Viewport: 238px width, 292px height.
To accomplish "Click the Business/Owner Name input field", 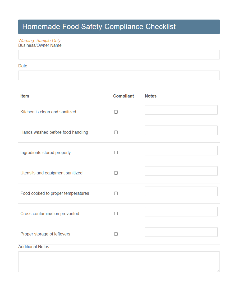I will [x=119, y=55].
